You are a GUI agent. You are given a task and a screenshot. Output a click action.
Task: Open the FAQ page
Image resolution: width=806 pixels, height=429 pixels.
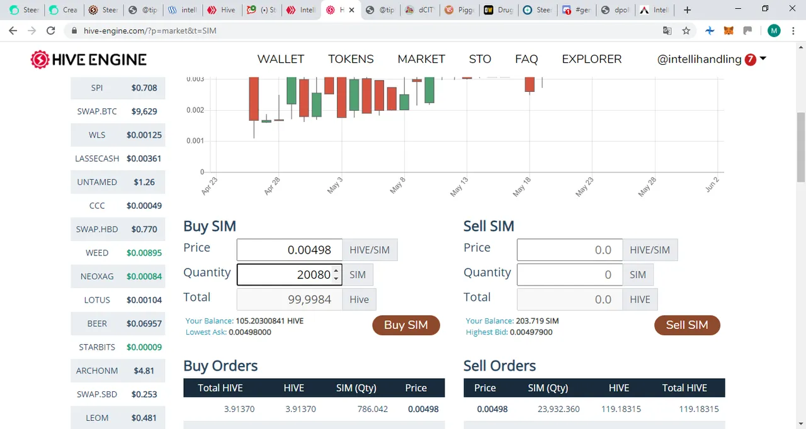click(x=526, y=59)
